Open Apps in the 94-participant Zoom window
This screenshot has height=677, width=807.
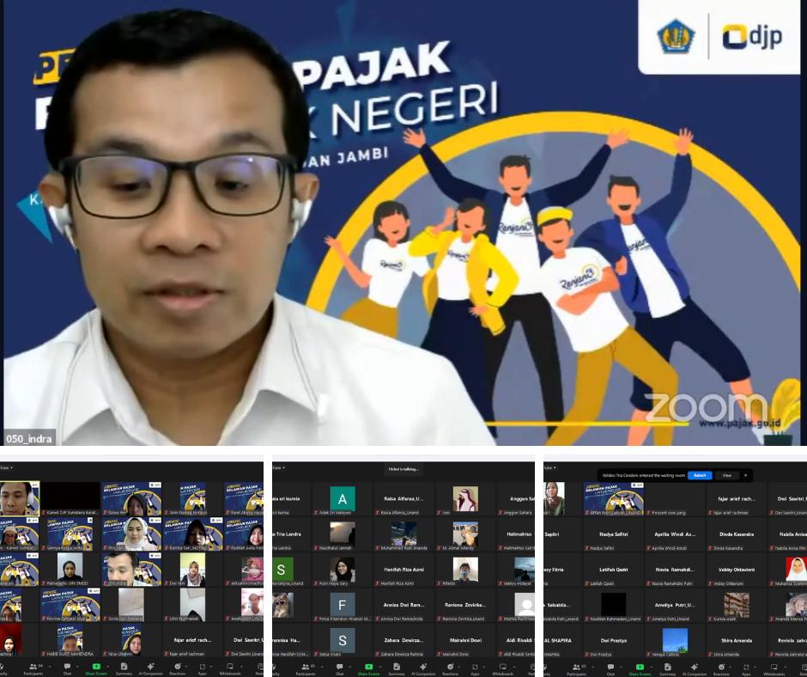click(x=203, y=667)
